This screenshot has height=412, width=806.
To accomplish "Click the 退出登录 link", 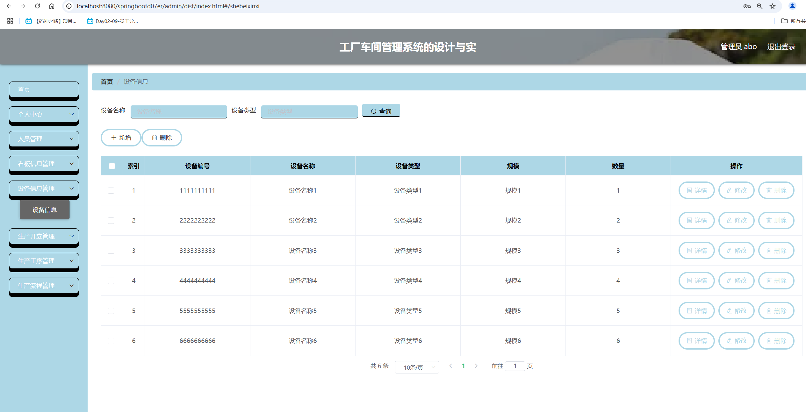I will pos(781,46).
